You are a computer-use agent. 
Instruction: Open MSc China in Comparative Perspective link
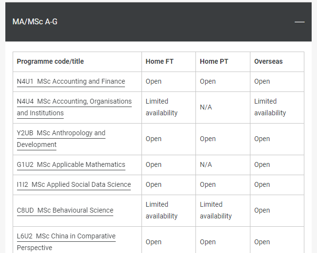[66, 236]
